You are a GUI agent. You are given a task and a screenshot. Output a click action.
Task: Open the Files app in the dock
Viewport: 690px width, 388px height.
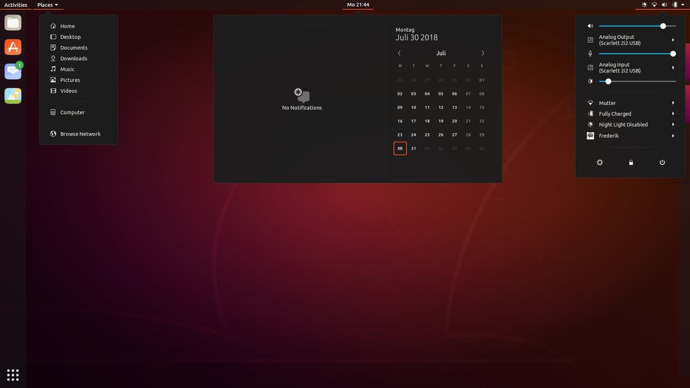pos(13,23)
